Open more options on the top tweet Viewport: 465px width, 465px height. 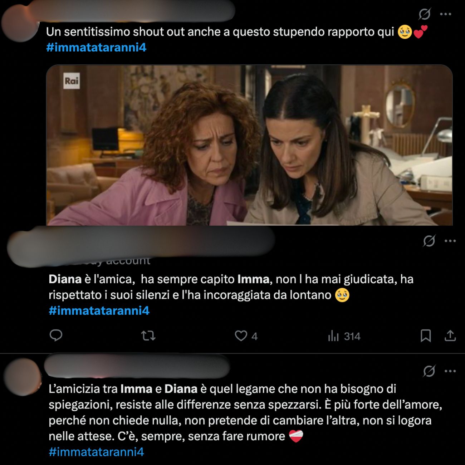(x=445, y=14)
